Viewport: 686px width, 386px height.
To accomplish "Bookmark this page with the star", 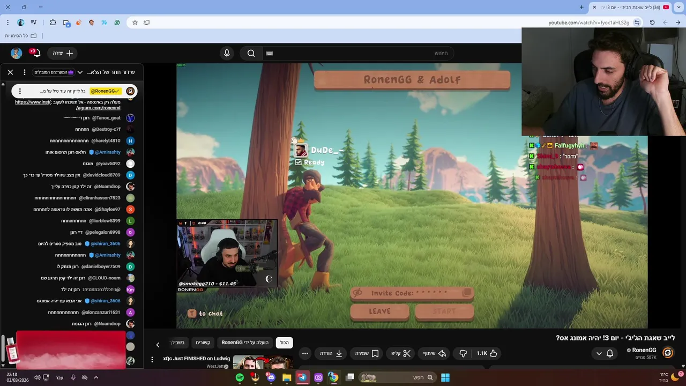I will point(135,23).
